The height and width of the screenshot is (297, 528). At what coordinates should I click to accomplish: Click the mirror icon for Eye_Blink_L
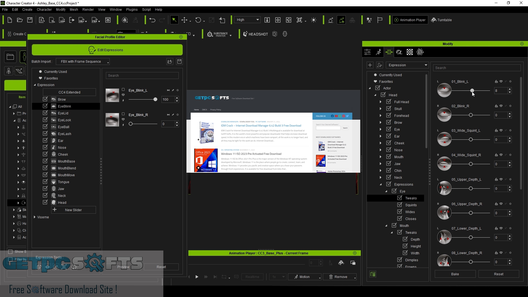click(168, 90)
